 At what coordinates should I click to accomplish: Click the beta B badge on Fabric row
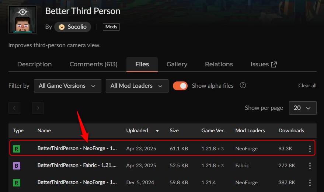[17, 165]
